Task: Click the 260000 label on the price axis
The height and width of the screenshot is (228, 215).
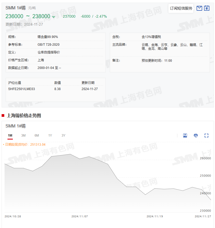Action: [x=205, y=158]
